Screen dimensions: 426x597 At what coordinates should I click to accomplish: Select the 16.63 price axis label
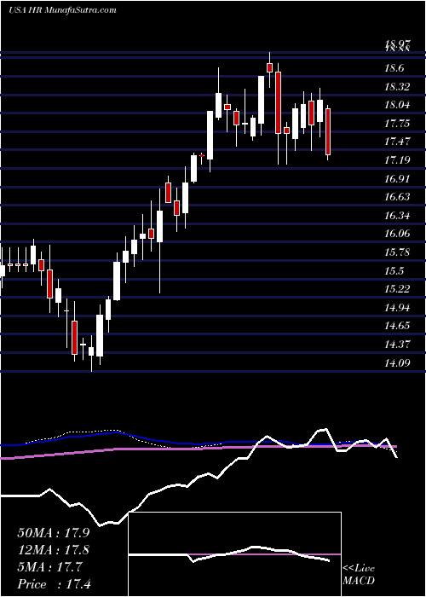398,197
